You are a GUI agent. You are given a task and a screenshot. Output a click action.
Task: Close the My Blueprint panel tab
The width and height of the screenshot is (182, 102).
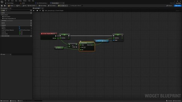(x=10, y=8)
